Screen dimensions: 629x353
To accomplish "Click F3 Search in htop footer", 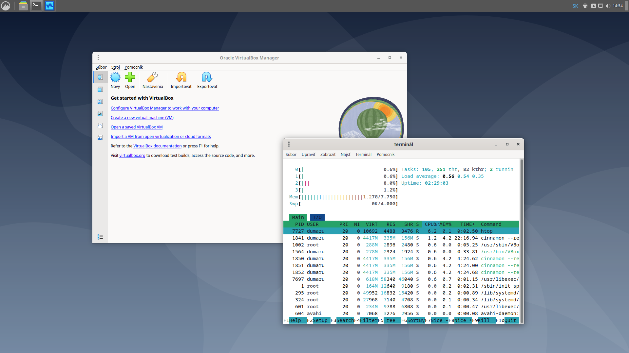I will (342, 320).
